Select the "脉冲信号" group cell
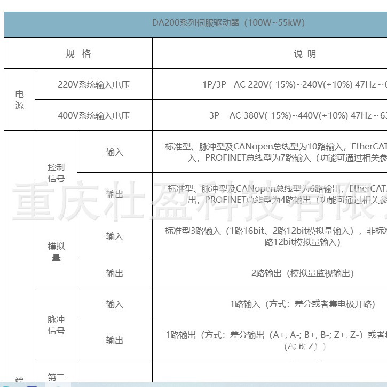Screen dimensions: 387x387 point(56,325)
